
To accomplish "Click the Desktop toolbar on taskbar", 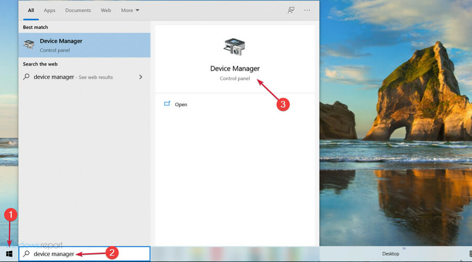I will 390,254.
